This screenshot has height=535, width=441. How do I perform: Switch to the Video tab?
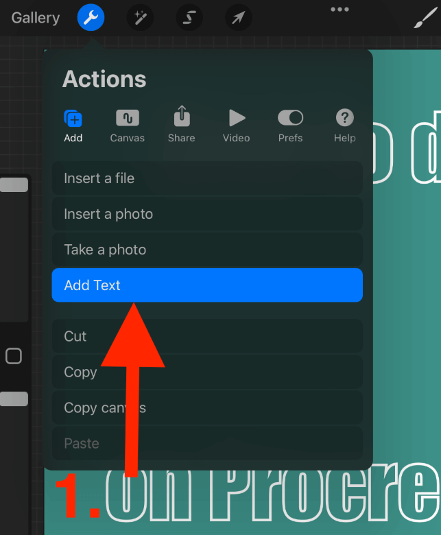(237, 126)
